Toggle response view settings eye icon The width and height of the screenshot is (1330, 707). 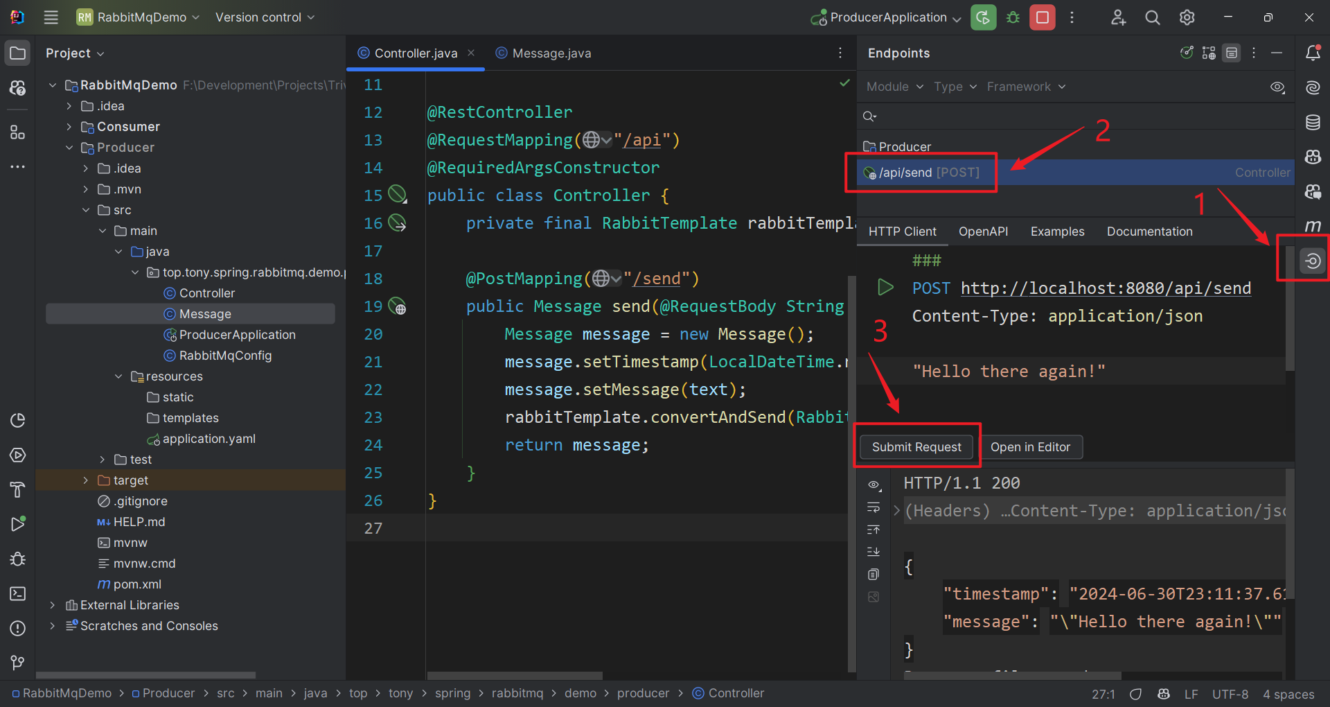874,485
